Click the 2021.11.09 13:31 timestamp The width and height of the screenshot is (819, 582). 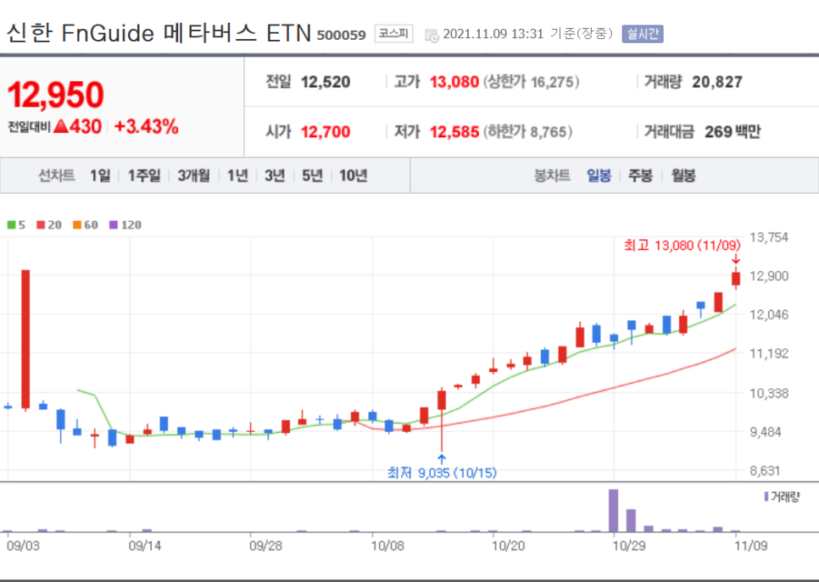493,34
